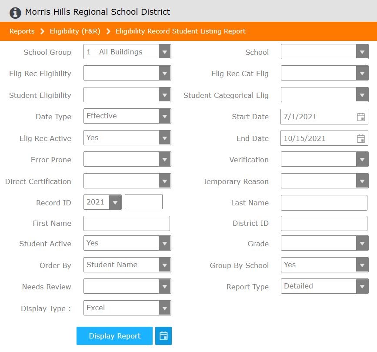This screenshot has height=352, width=377.
Task: Open the Display Type dropdown
Action: point(164,308)
